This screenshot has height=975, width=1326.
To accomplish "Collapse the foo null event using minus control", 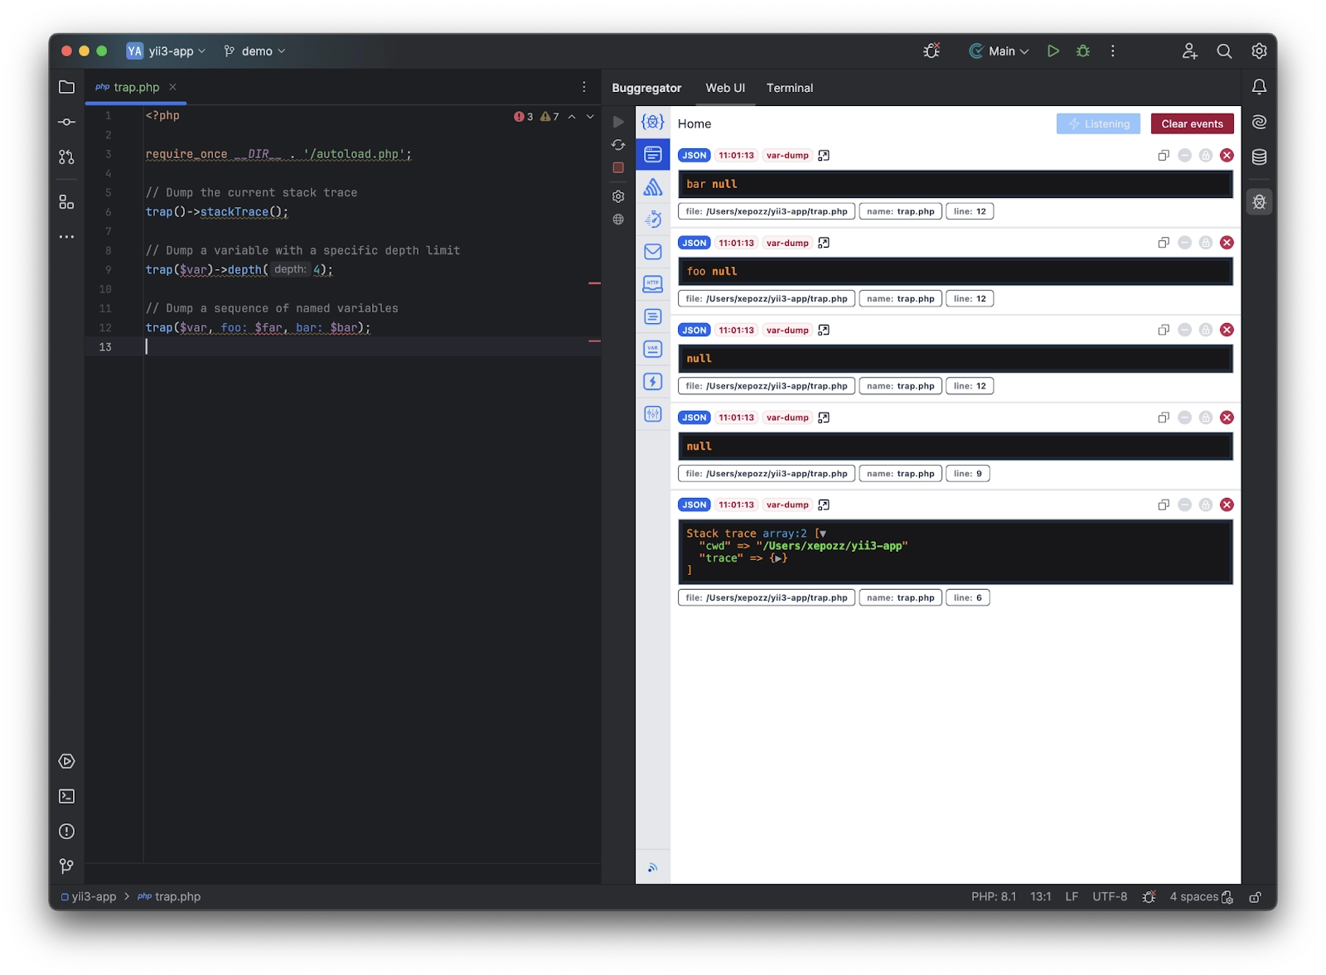I will click(1184, 243).
